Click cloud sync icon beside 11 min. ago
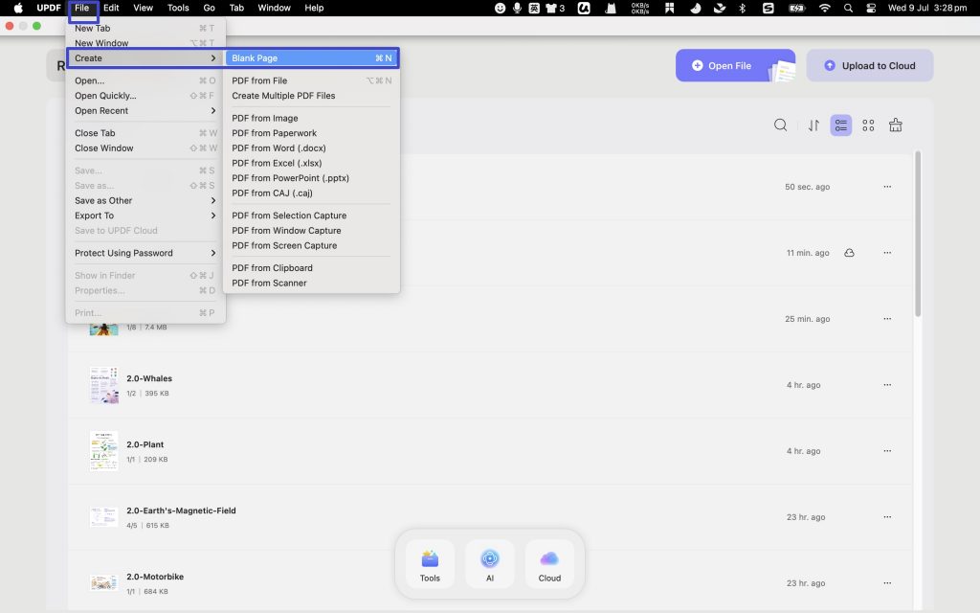This screenshot has height=613, width=980. point(850,253)
